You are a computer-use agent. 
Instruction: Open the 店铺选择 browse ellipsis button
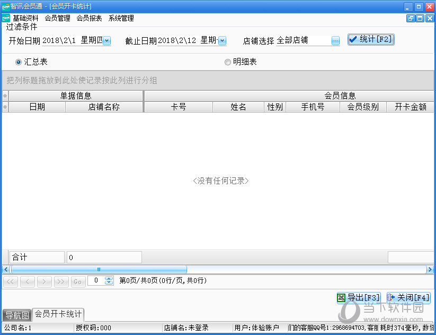[x=335, y=41]
